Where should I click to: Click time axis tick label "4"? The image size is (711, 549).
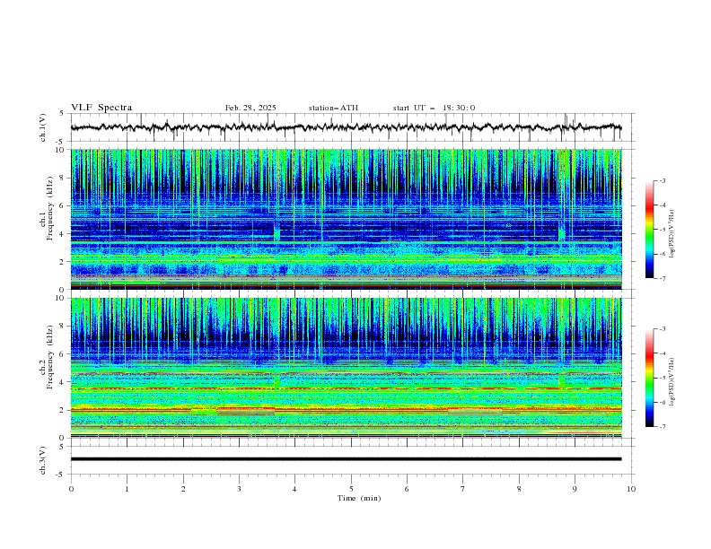(294, 489)
